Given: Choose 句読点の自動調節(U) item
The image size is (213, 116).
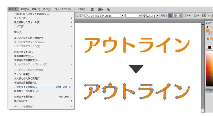Looking at the screenshot, I should click(x=41, y=83).
